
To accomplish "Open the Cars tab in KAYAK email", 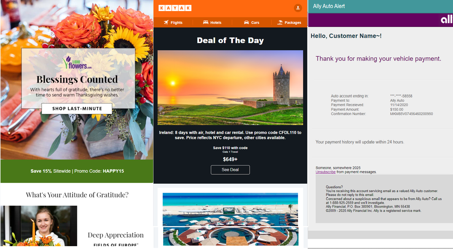I will point(252,22).
